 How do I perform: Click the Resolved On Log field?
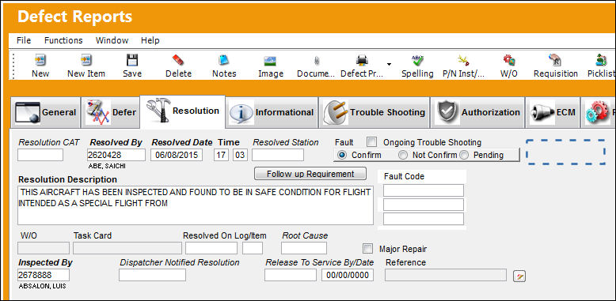(211, 248)
